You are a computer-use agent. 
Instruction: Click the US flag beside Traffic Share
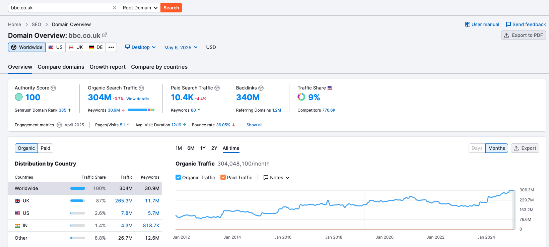tap(330, 88)
